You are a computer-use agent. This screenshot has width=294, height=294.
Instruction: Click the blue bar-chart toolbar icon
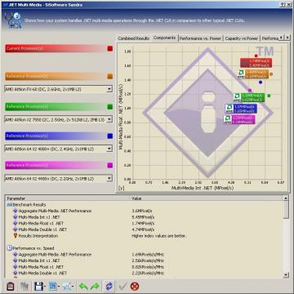tap(53, 286)
